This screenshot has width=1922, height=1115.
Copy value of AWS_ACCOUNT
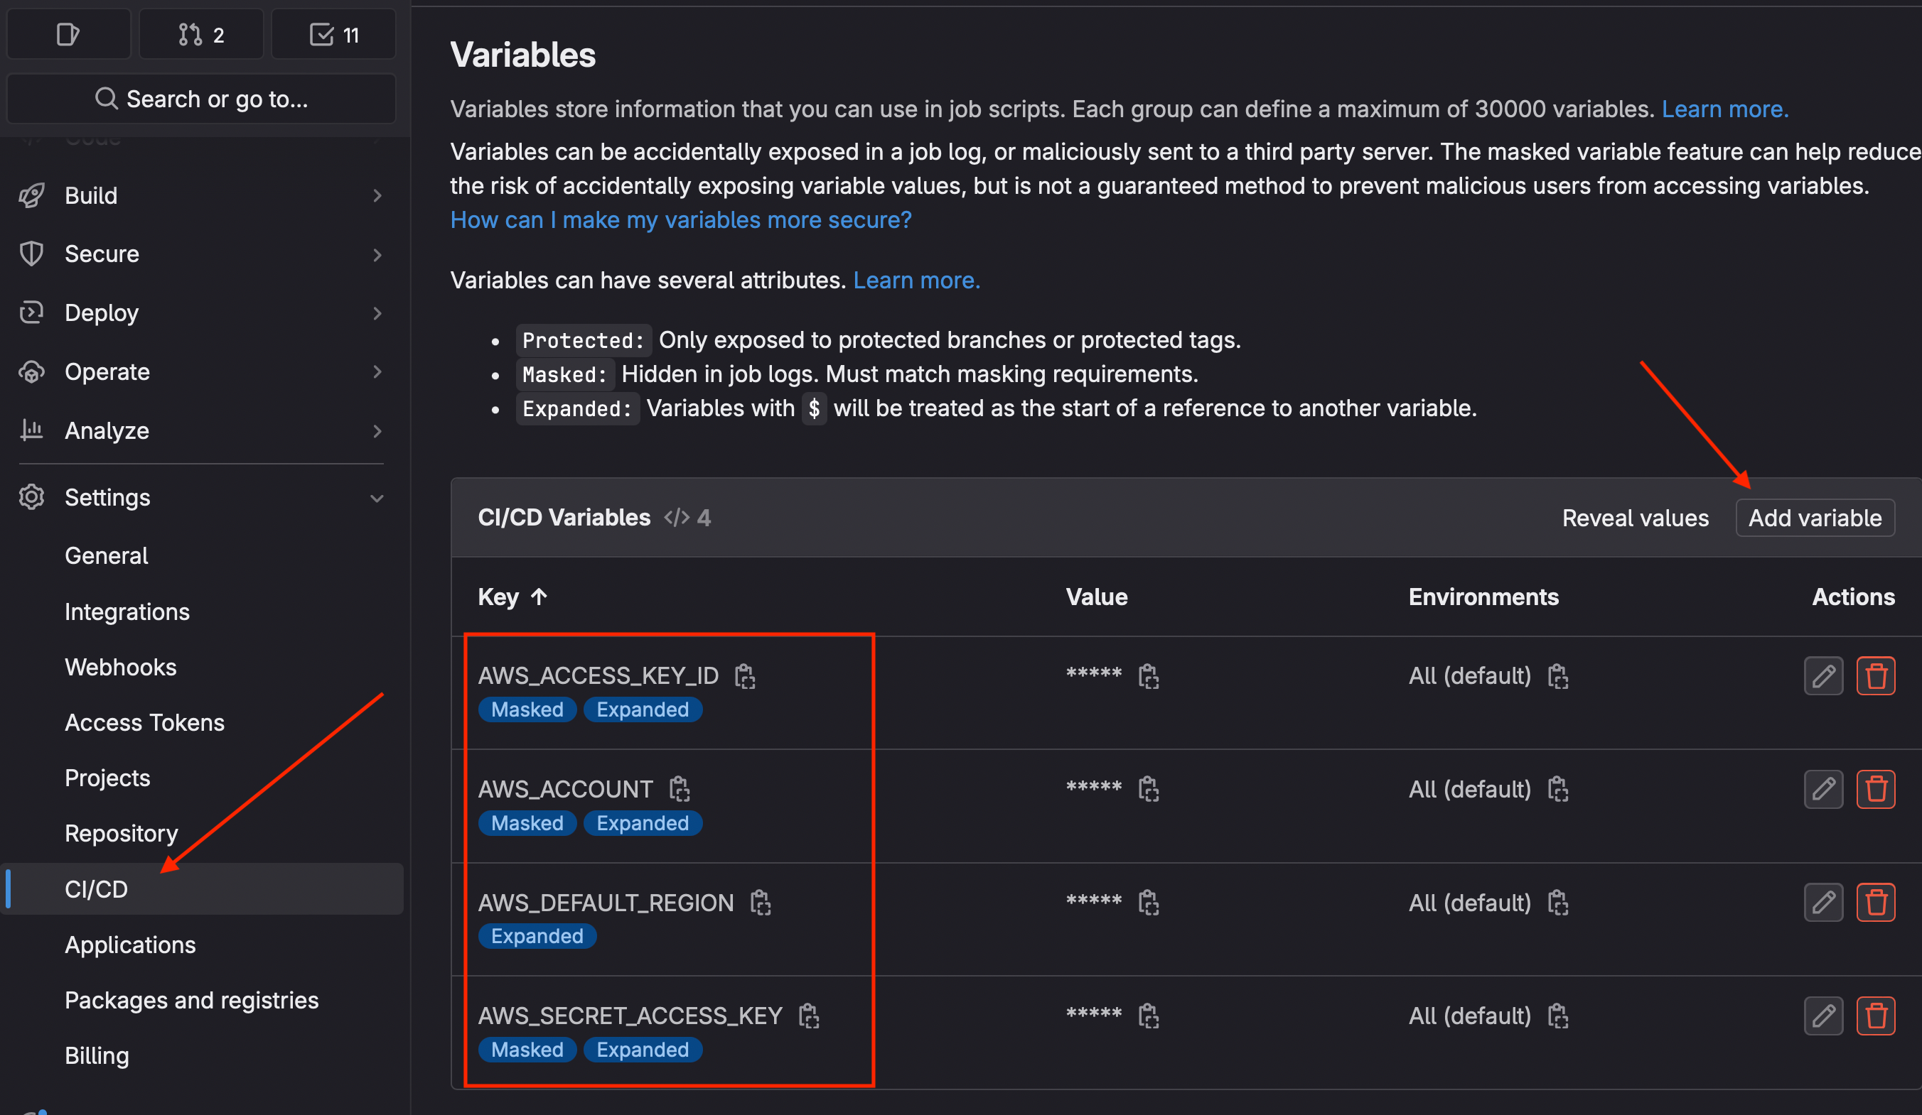click(1148, 789)
